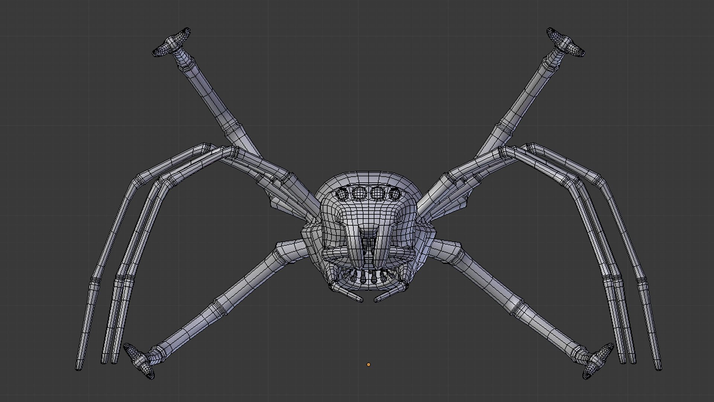Click the foot pad of the upper-left raised leg
The width and height of the screenshot is (714, 402).
[171, 42]
